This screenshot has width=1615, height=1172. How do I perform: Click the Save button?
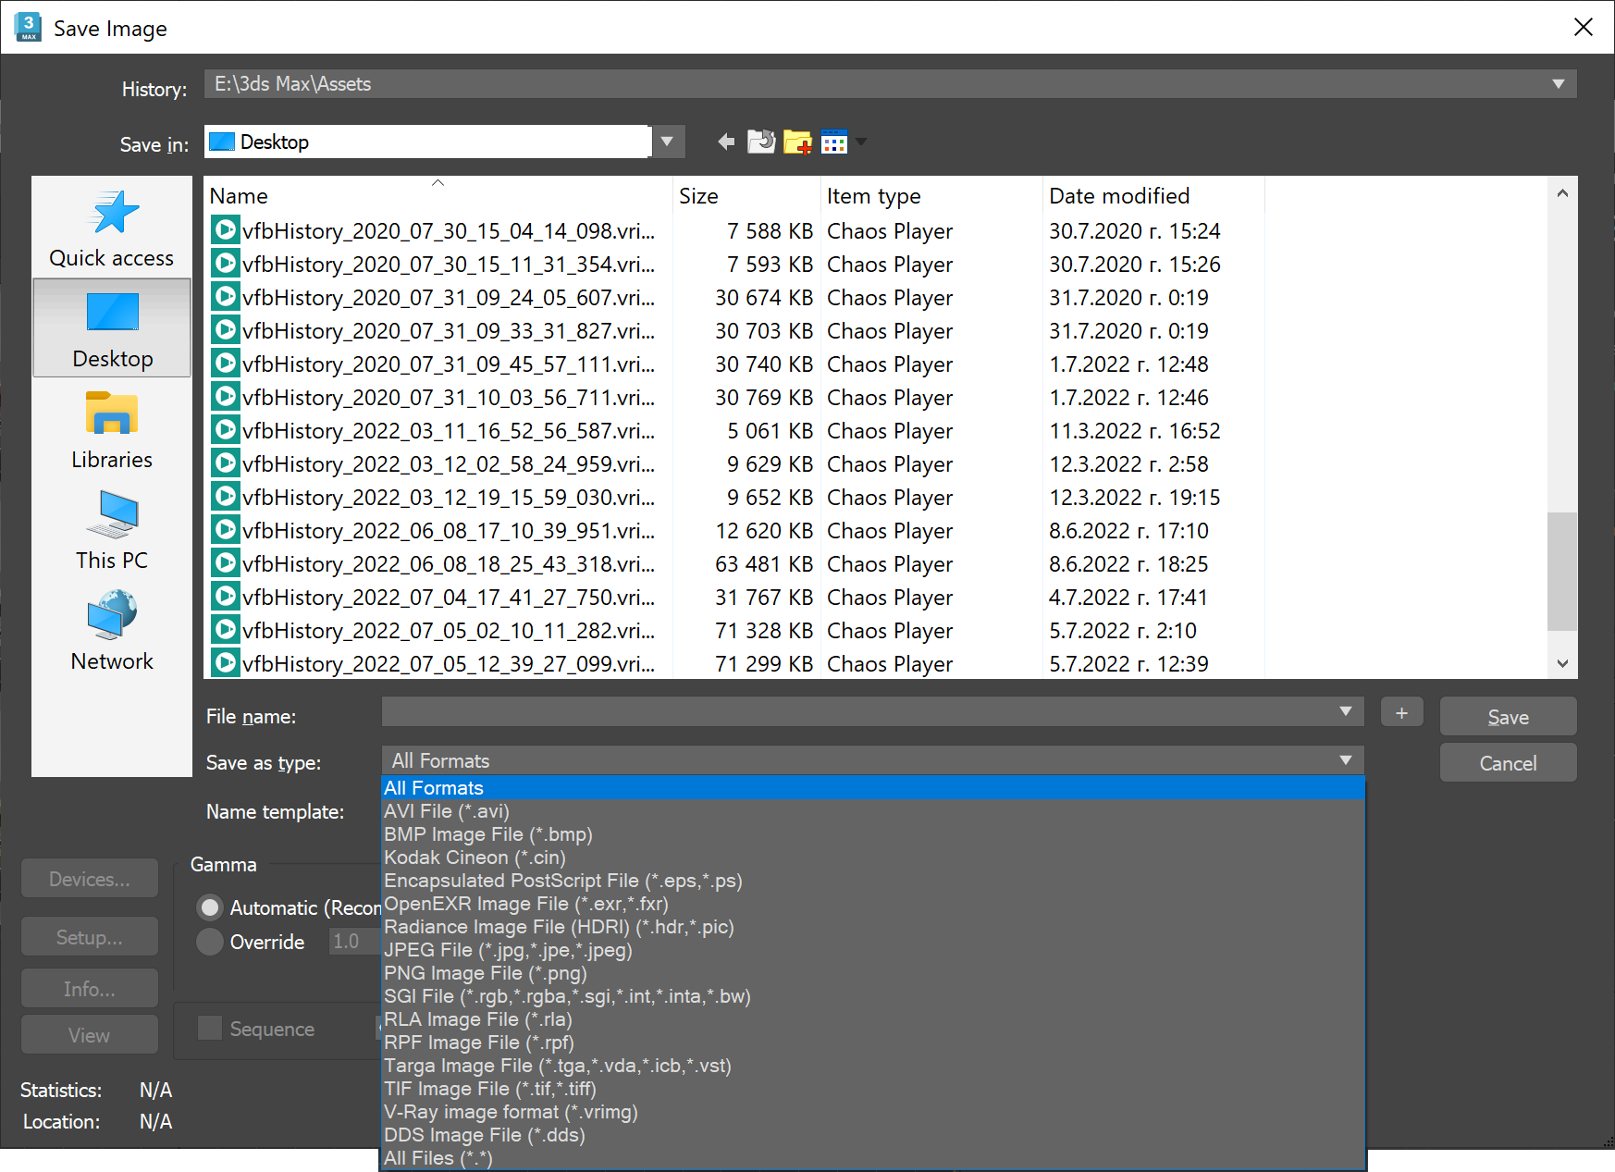(x=1508, y=717)
